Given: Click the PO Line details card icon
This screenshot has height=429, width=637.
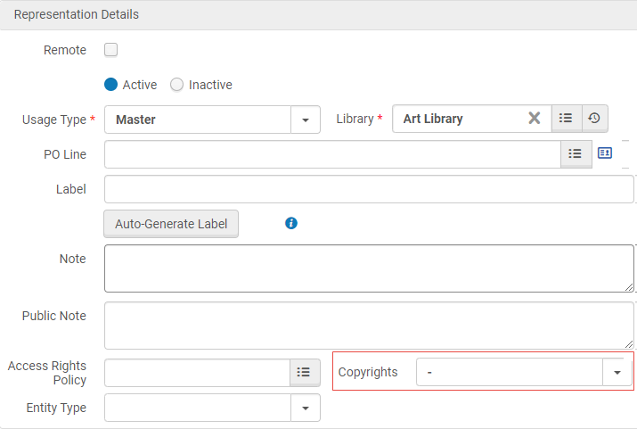Looking at the screenshot, I should coord(605,153).
